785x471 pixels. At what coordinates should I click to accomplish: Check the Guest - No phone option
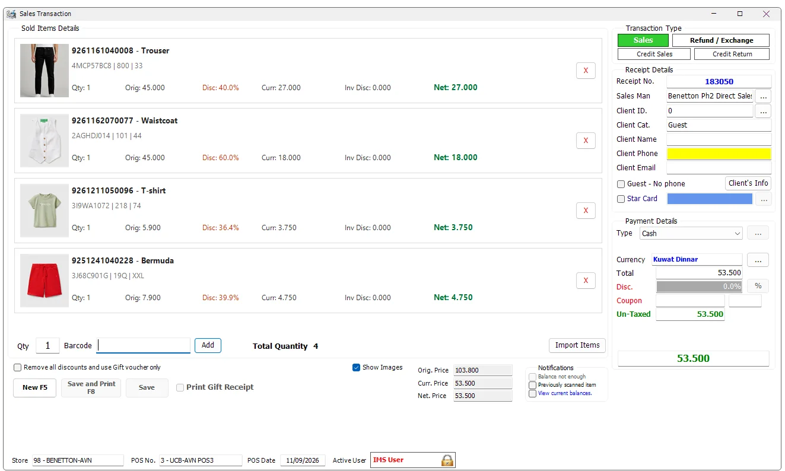point(621,184)
